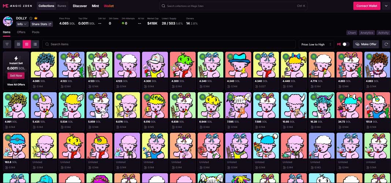Select the small grid view icon
Screen dimensions: 391x183
[26, 44]
